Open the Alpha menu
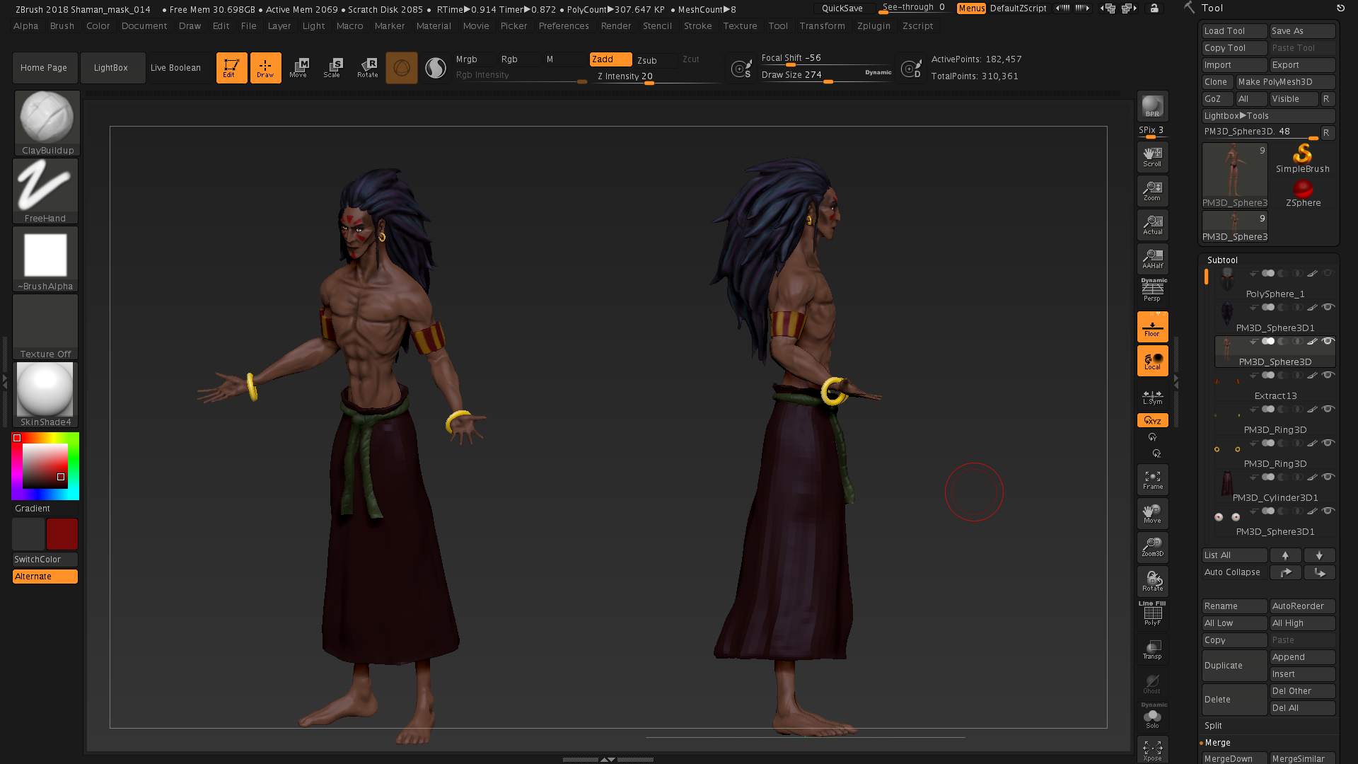The width and height of the screenshot is (1358, 764). (x=26, y=26)
